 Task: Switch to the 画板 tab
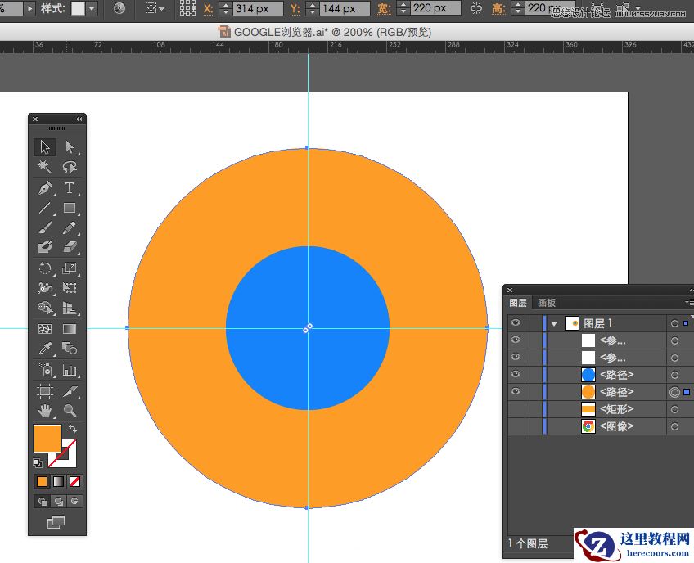pyautogui.click(x=547, y=302)
